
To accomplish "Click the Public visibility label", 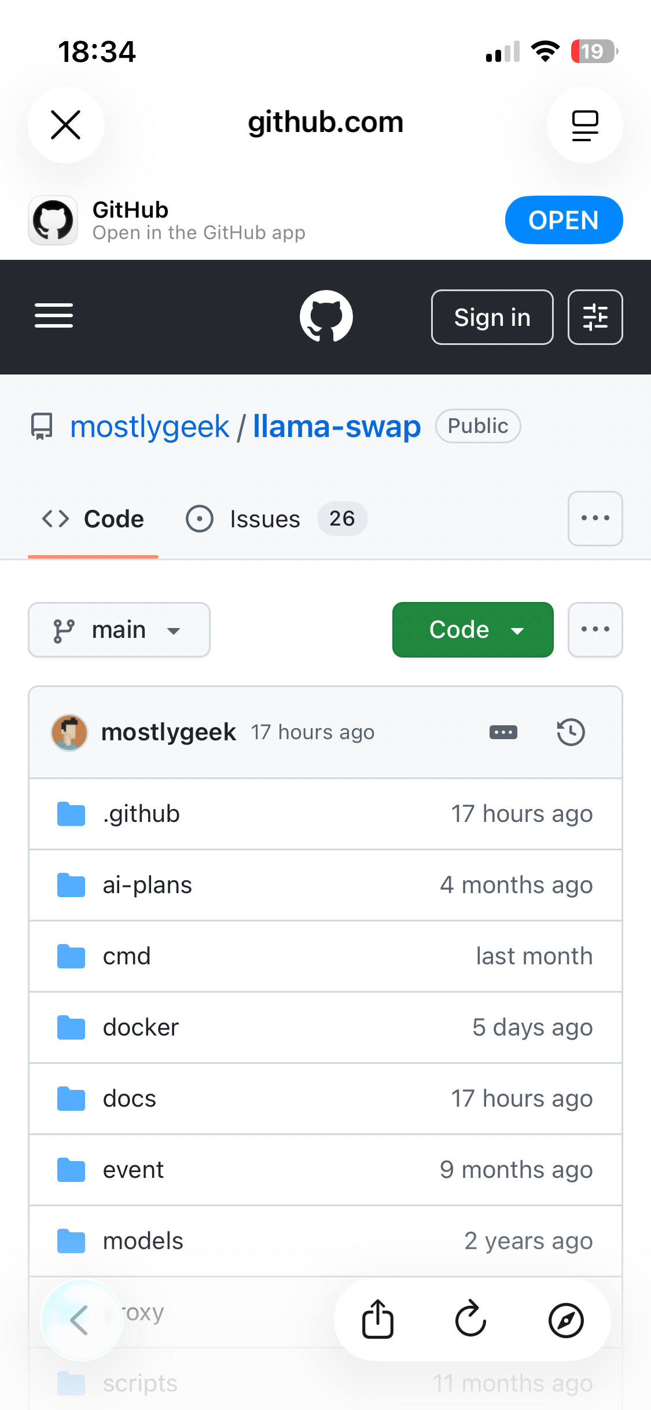I will 478,426.
